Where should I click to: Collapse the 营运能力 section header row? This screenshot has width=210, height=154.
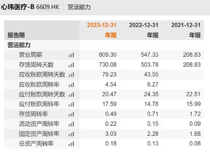point(104,45)
